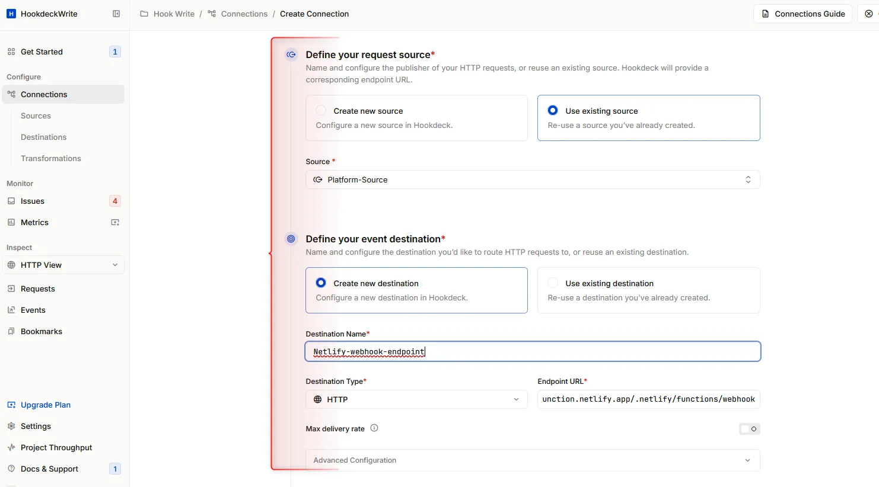Click the source icon in Platform-Source field
Viewport: 879px width, 487px height.
point(318,180)
